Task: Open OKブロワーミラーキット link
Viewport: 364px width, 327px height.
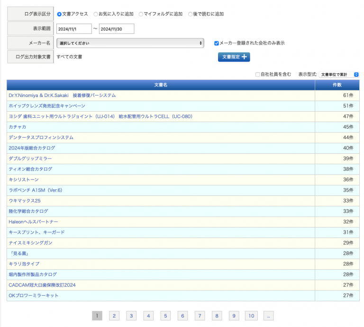Action: pyautogui.click(x=34, y=295)
